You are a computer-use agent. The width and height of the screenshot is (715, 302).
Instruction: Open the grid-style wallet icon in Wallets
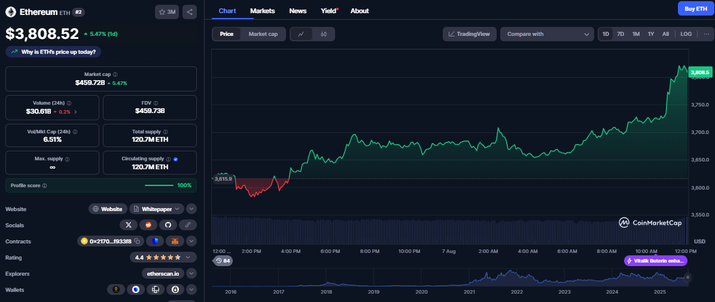(x=156, y=289)
